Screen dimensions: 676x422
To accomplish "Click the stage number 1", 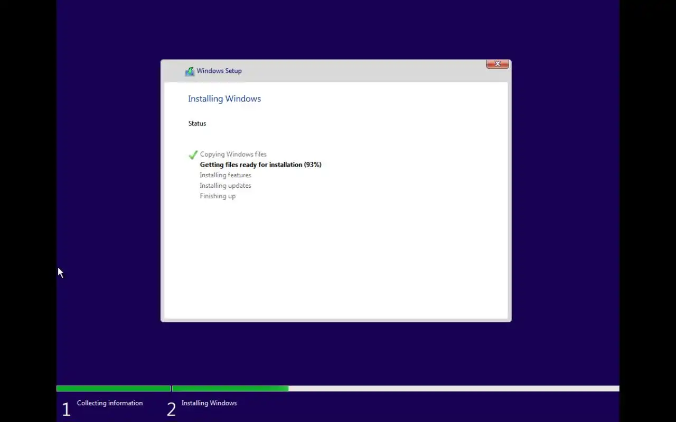I will [x=66, y=409].
